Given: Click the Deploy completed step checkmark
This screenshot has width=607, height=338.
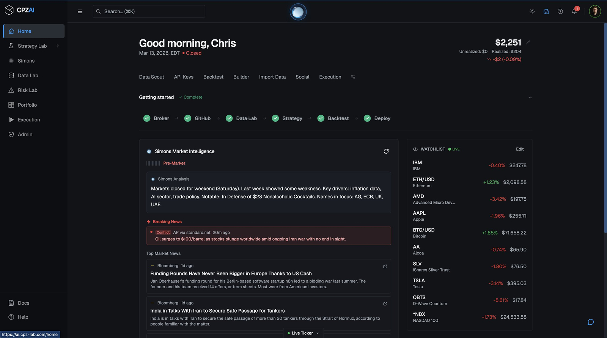Looking at the screenshot, I should click(367, 118).
